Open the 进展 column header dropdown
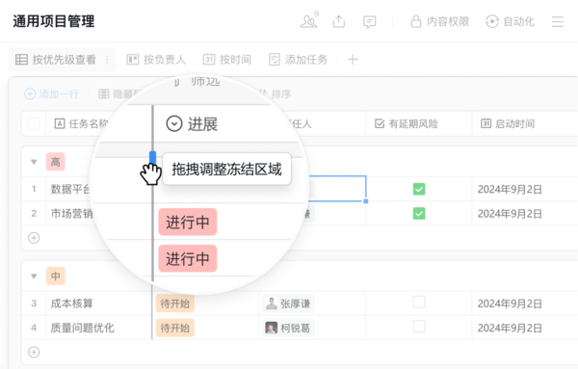This screenshot has width=578, height=369. pos(174,123)
